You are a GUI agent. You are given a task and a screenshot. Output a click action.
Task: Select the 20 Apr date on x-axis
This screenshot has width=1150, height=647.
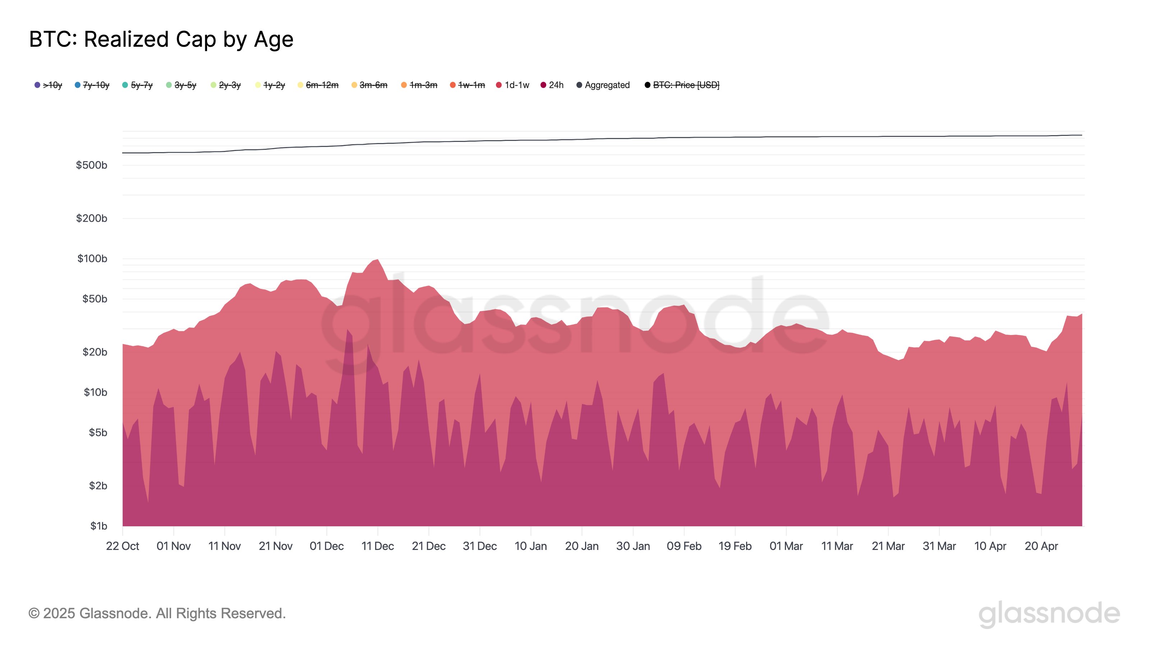[x=1041, y=546]
